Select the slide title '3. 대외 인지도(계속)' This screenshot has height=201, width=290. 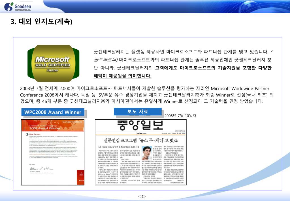coord(42,22)
